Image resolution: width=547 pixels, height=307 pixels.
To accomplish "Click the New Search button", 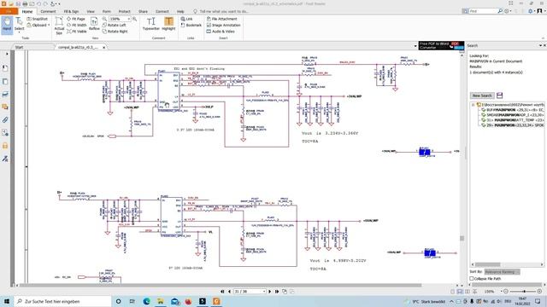I will 482,96.
